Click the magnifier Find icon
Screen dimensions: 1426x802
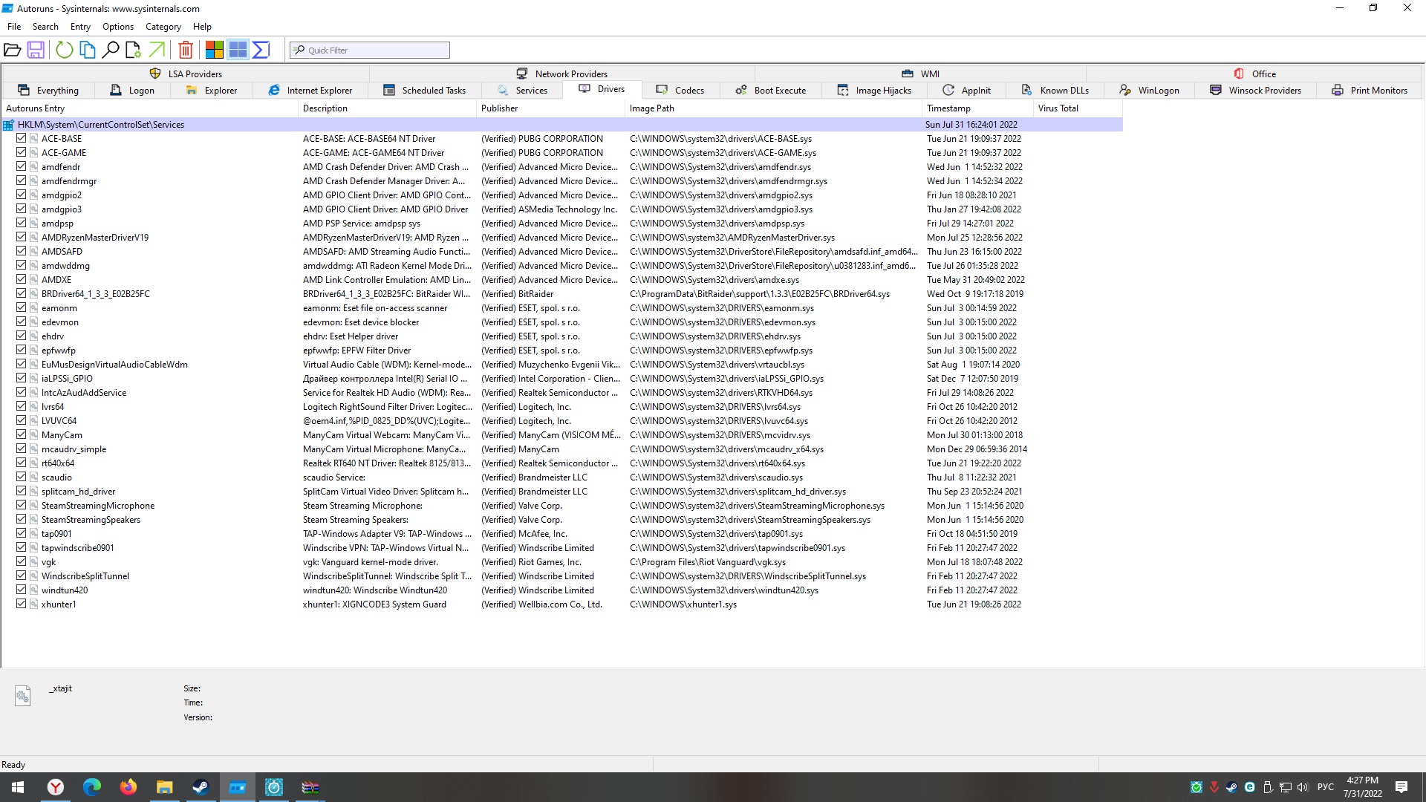[x=111, y=50]
